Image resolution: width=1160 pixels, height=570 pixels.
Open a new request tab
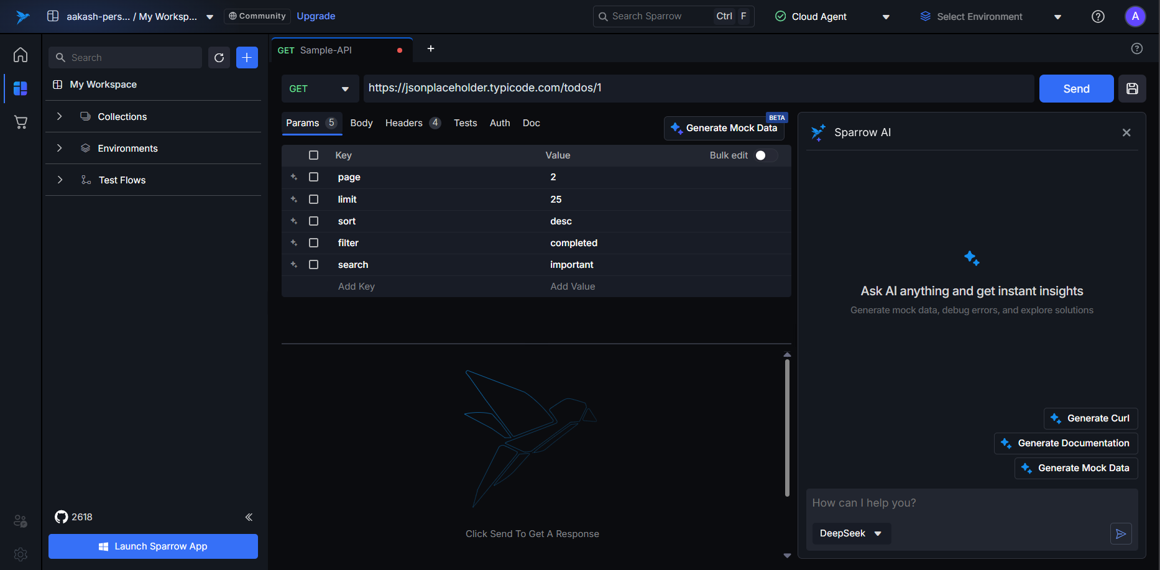[x=430, y=49]
